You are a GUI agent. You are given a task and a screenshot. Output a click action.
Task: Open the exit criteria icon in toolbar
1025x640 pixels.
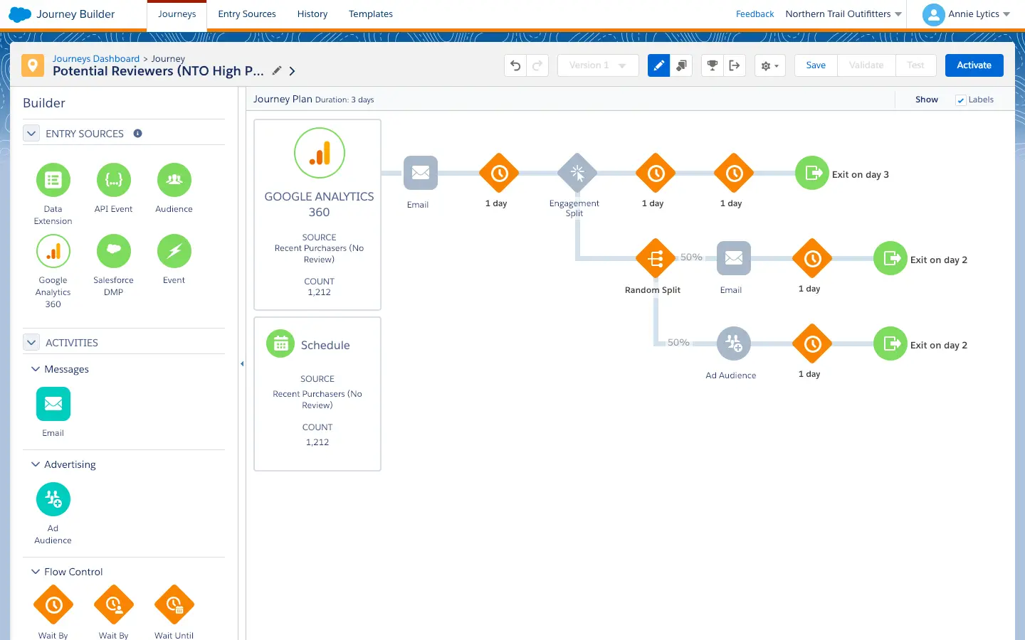[735, 65]
